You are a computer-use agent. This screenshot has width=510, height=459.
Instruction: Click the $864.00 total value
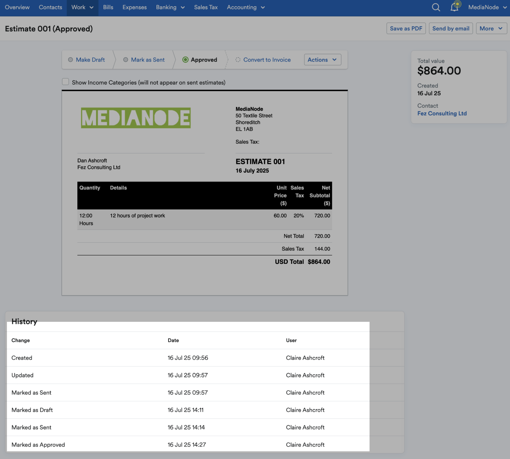[x=439, y=71]
